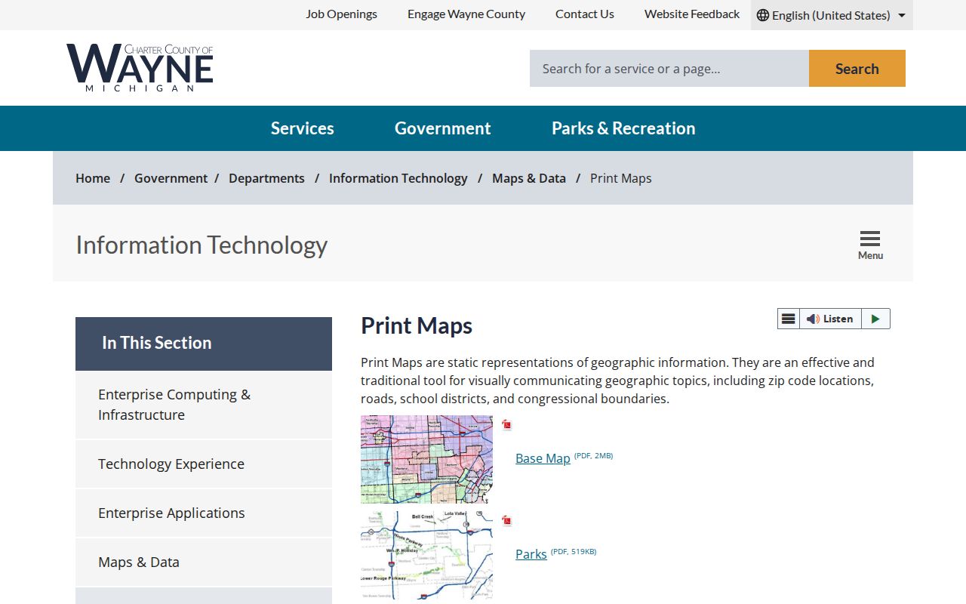Click the Information Technology section title
This screenshot has height=604, width=966.
[x=202, y=245]
